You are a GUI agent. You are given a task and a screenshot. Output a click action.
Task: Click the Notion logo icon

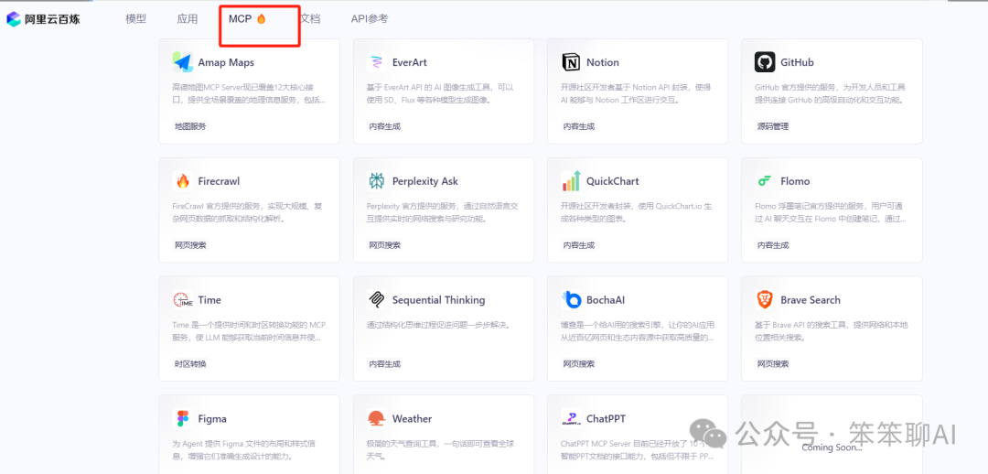(570, 62)
